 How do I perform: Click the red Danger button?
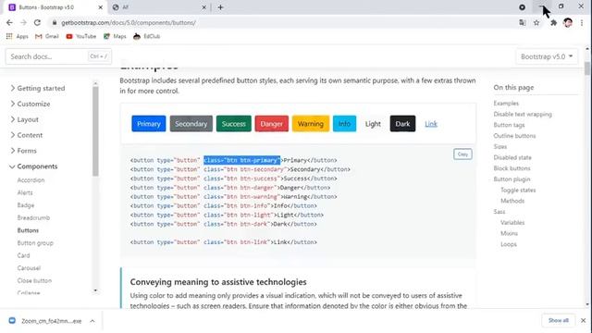pyautogui.click(x=272, y=124)
